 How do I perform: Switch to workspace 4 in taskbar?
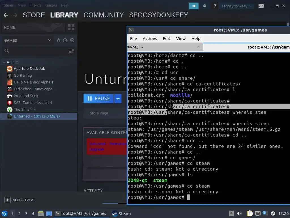(x=33, y=214)
